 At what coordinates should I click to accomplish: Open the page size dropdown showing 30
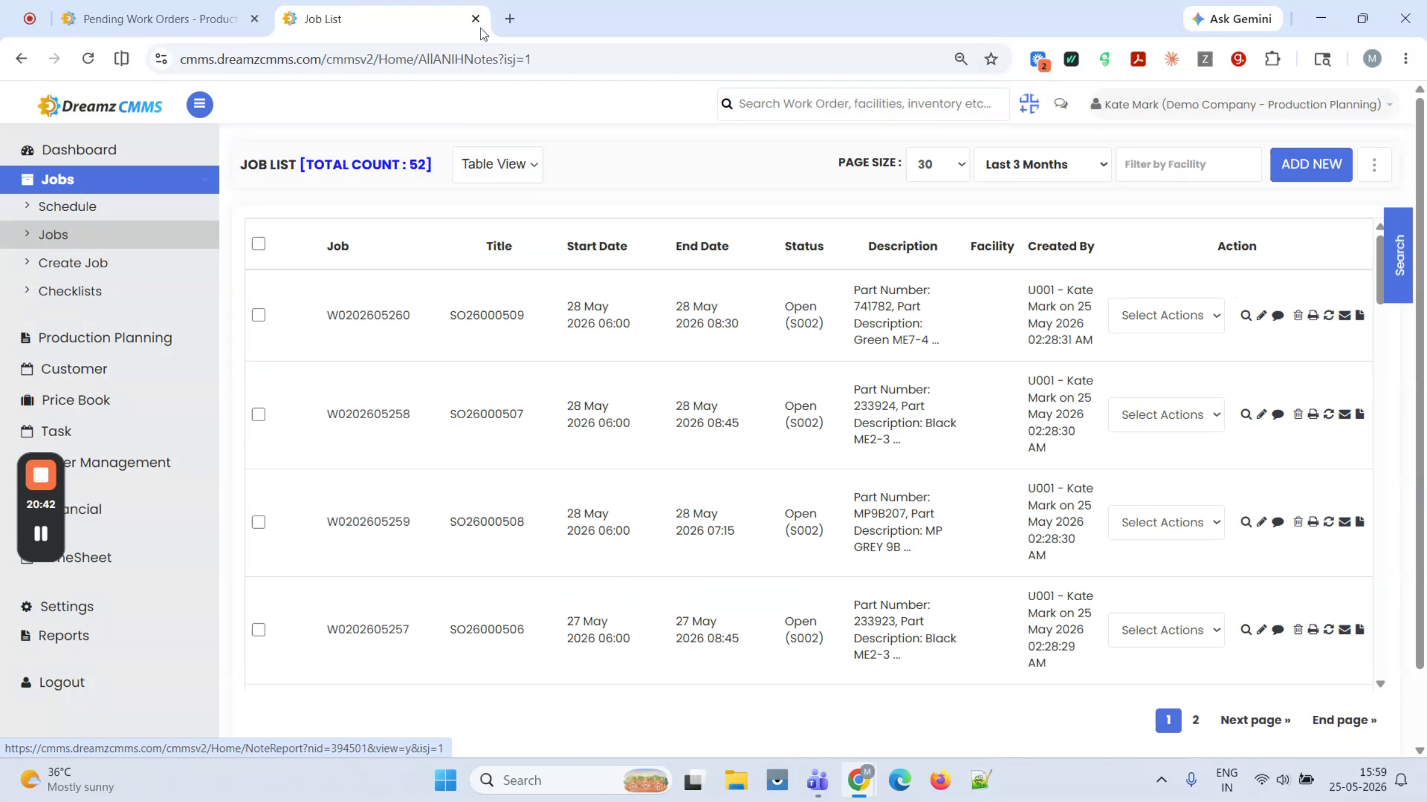pos(938,165)
